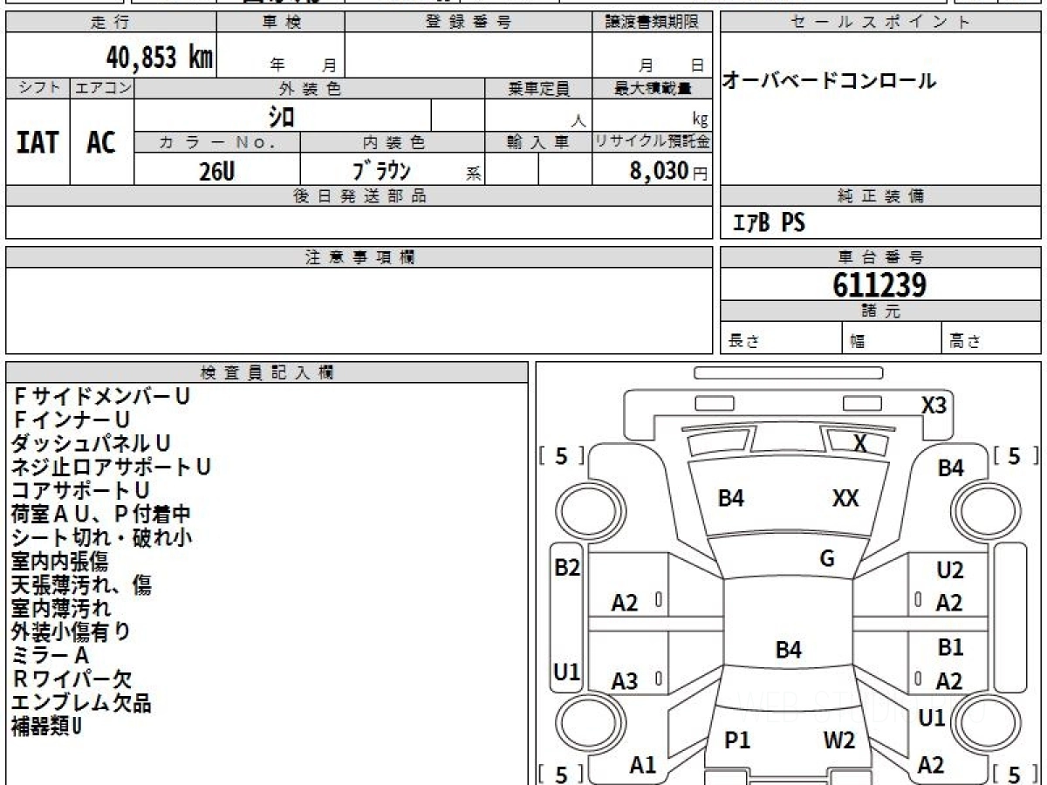Select the 天張薄汚れ、傷 note line
Screen dimensions: 1047x785
pyautogui.click(x=81, y=585)
